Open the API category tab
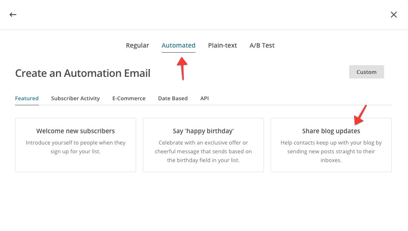Screen dimensions: 408x231 (x=204, y=99)
